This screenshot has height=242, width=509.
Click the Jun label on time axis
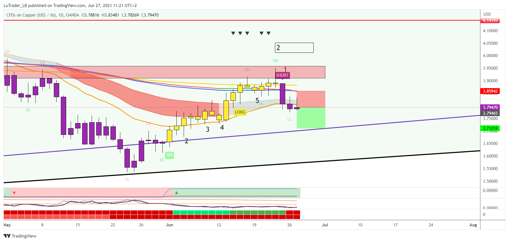click(169, 225)
